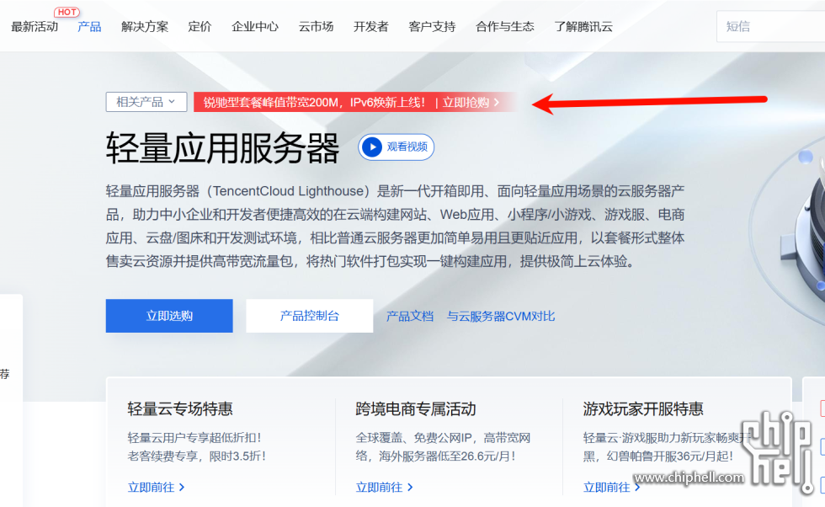This screenshot has height=507, width=825.
Task: Follow 立即前往 under 跨境电商专属活动
Action: click(x=385, y=488)
